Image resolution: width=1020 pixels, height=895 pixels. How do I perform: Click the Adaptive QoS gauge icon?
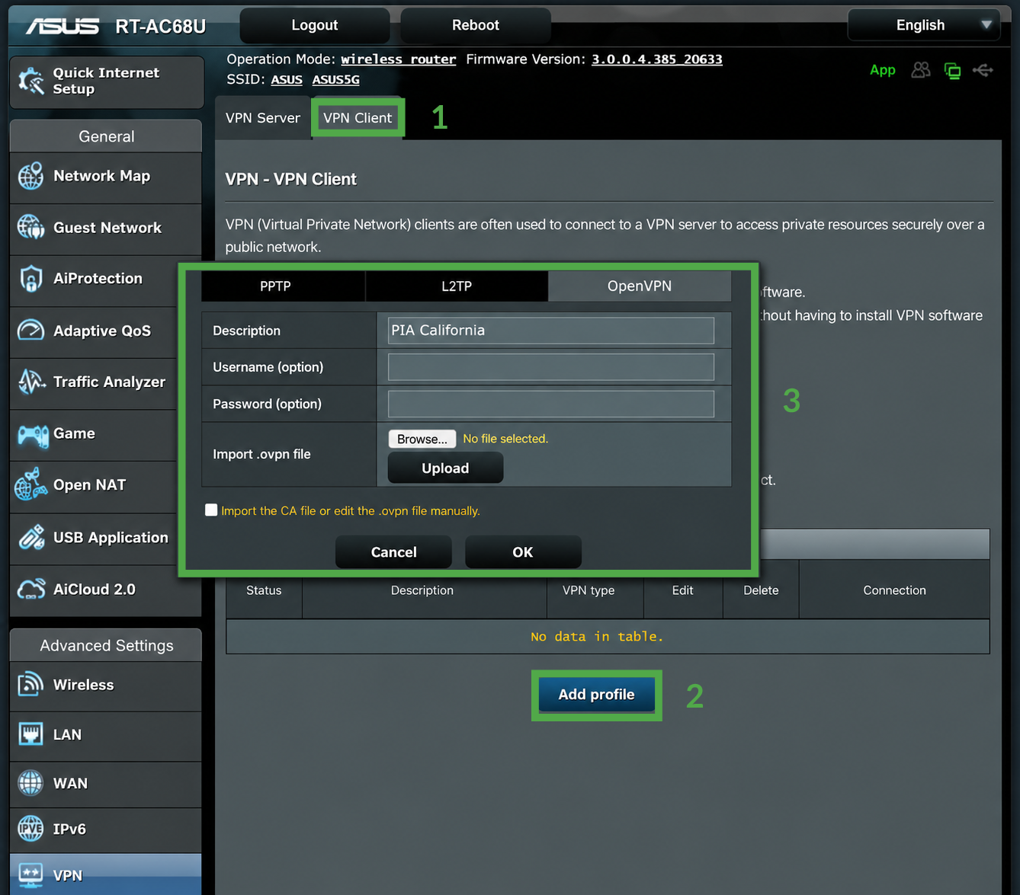click(30, 331)
